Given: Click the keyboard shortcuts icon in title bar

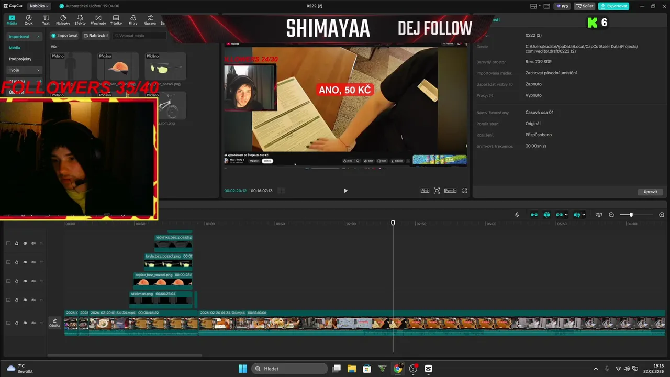Looking at the screenshot, I should coord(546,6).
